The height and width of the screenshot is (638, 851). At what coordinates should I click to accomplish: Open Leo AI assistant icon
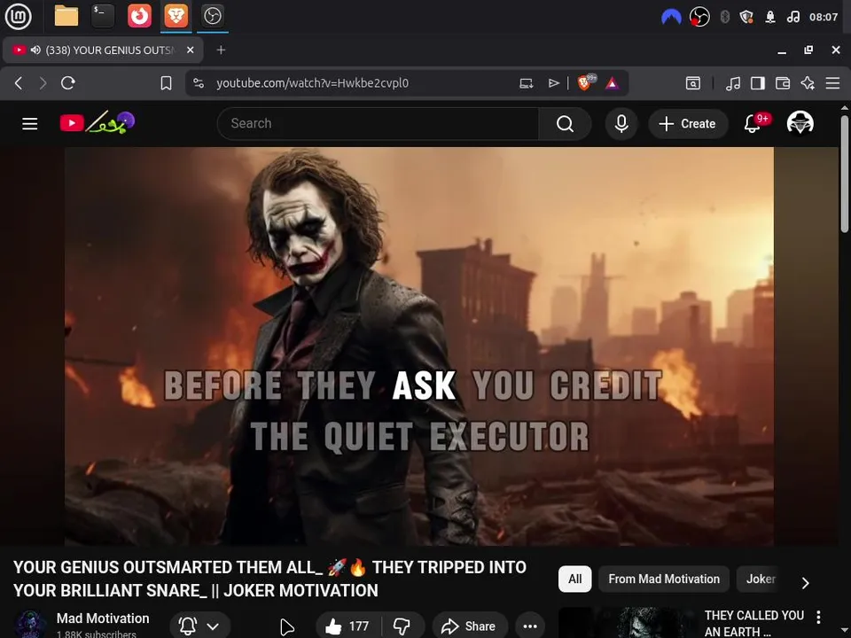point(808,83)
